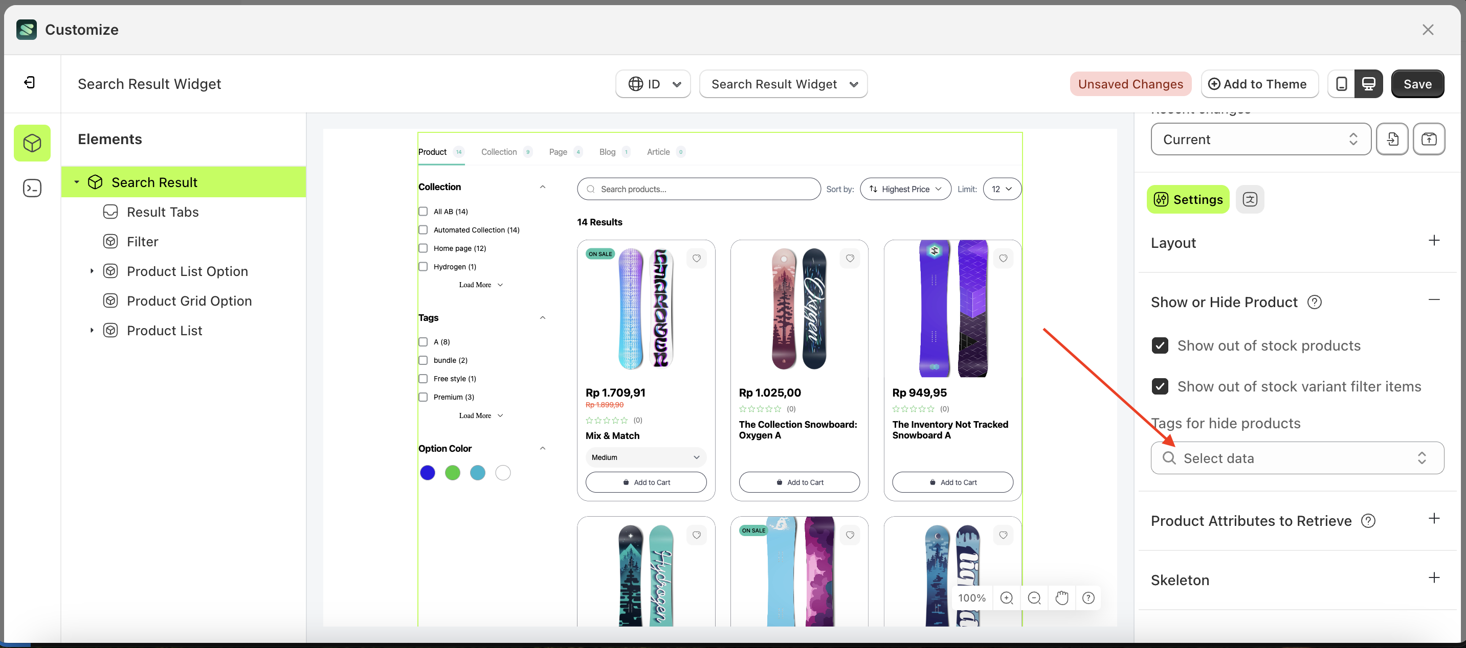The height and width of the screenshot is (648, 1466).
Task: Open the console panel icon below Elements
Action: point(32,188)
